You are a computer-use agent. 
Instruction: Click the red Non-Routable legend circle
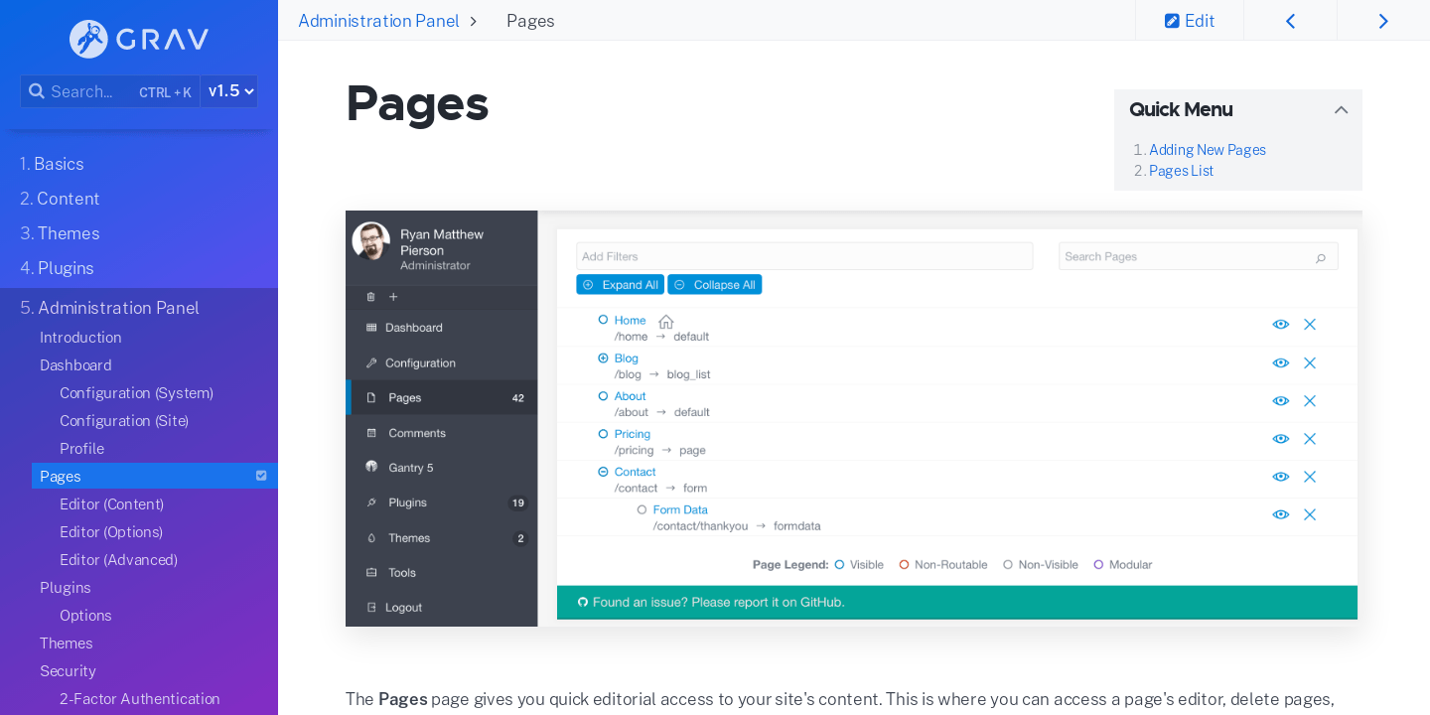pyautogui.click(x=904, y=564)
